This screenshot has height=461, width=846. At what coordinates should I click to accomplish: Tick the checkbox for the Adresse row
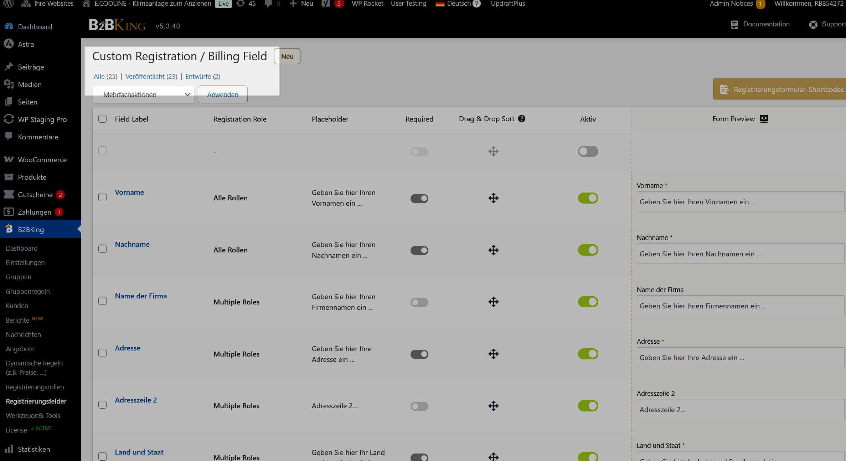[103, 353]
